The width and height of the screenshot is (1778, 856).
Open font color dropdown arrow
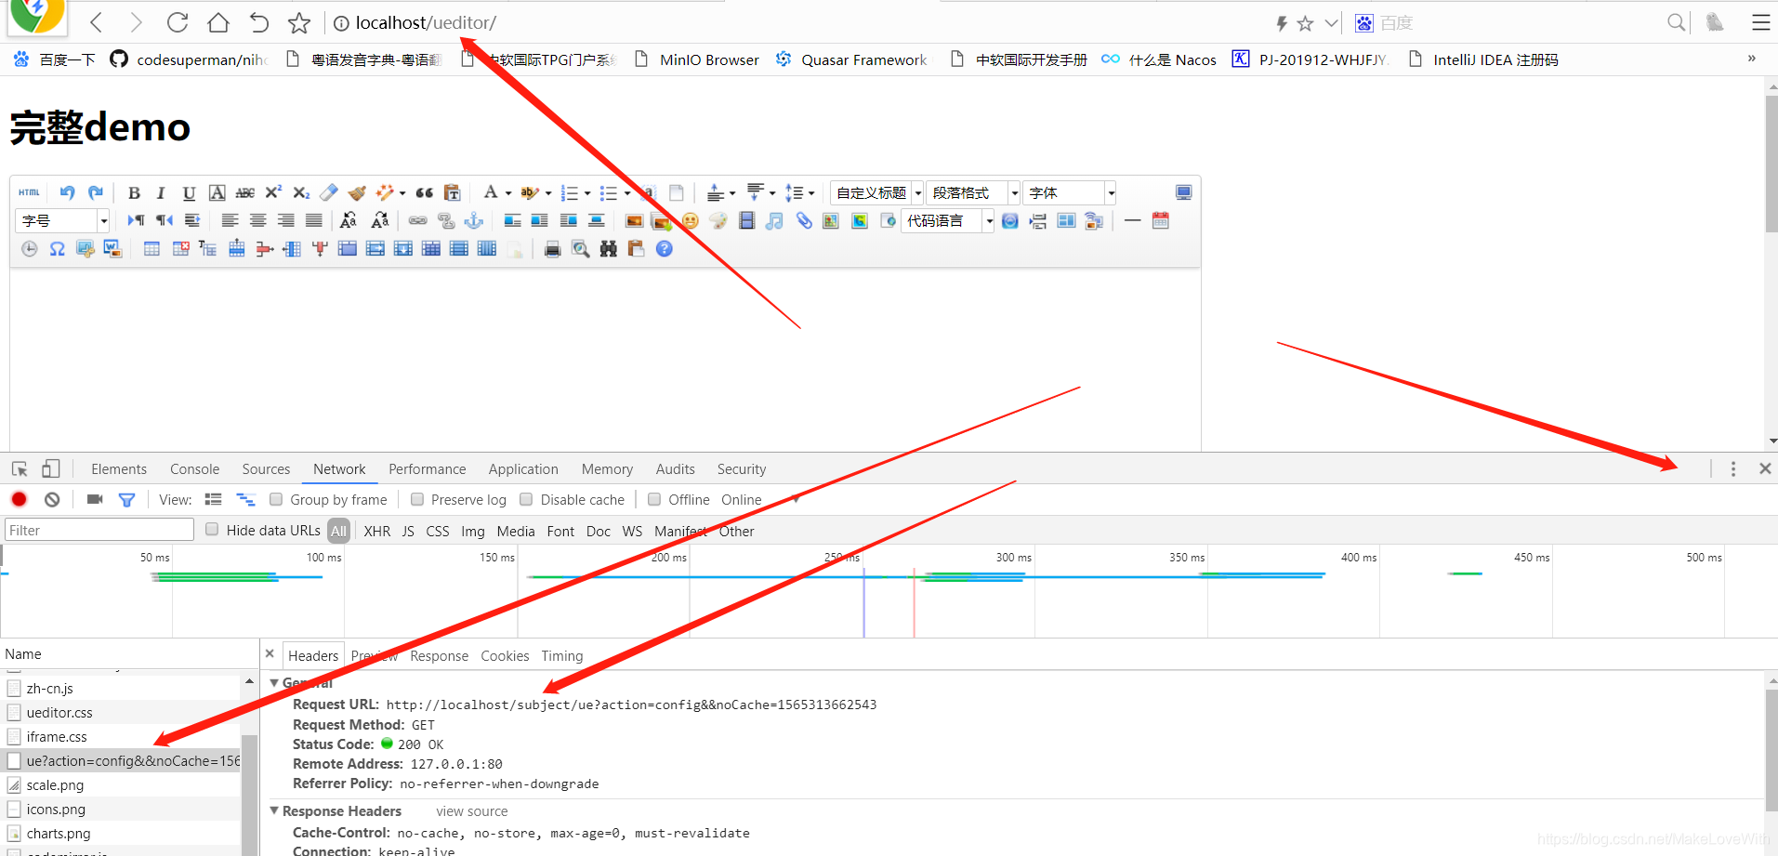pyautogui.click(x=508, y=193)
